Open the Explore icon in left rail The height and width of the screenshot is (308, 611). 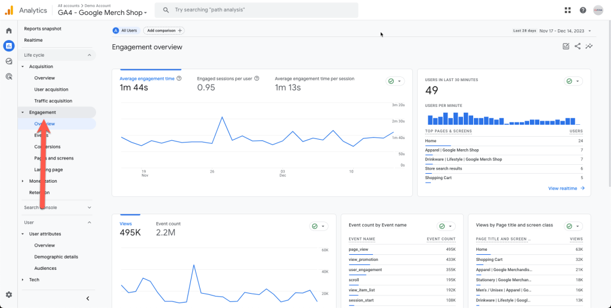8,61
